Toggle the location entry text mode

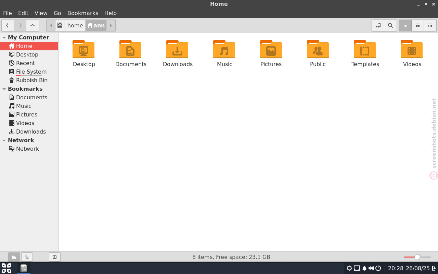[x=378, y=25]
